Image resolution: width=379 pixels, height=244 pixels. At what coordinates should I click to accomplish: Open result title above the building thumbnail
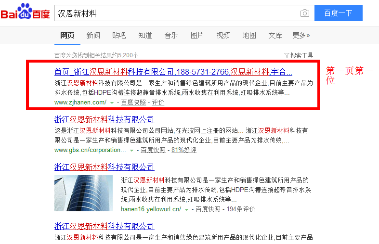click(104, 167)
